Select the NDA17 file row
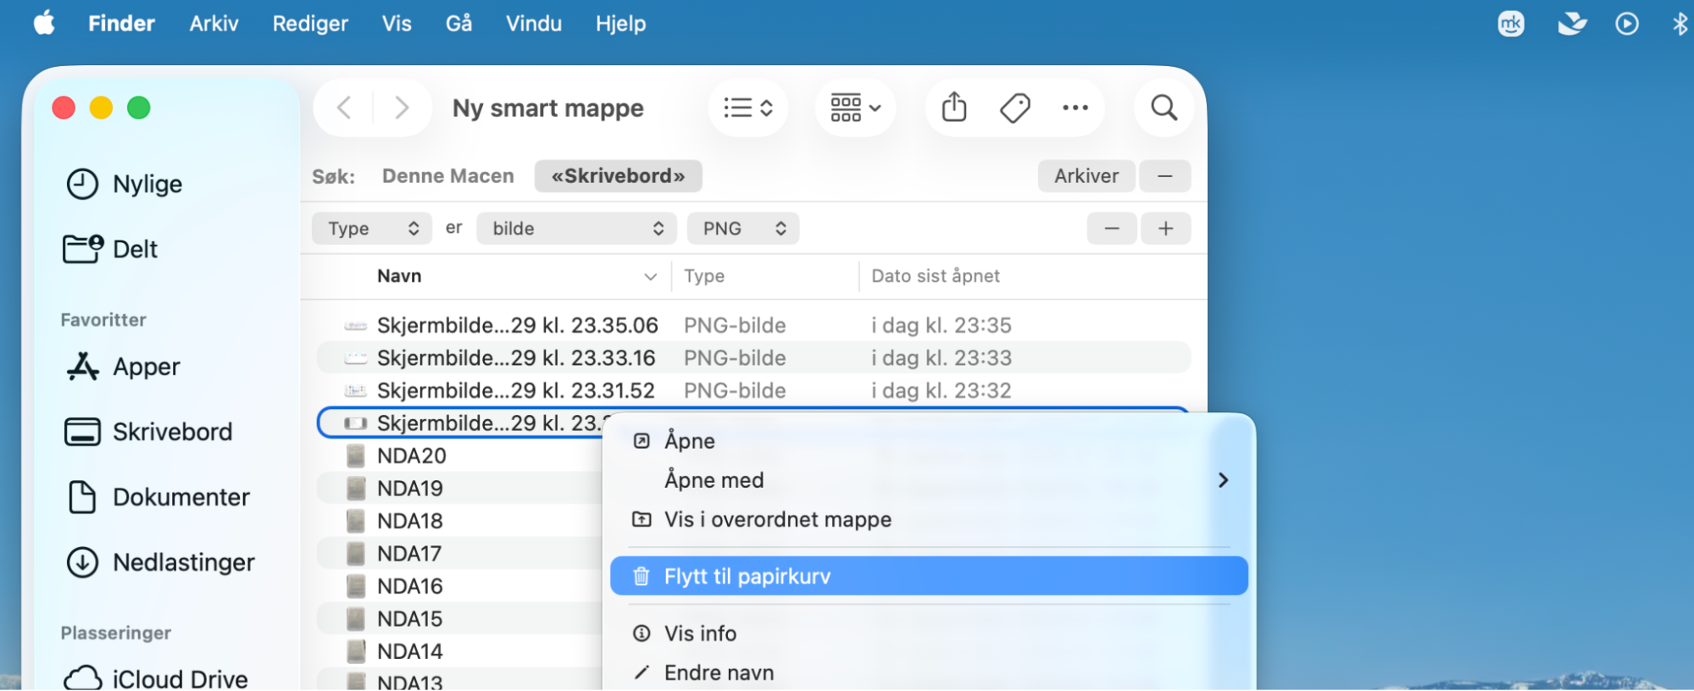The height and width of the screenshot is (691, 1694). click(458, 554)
